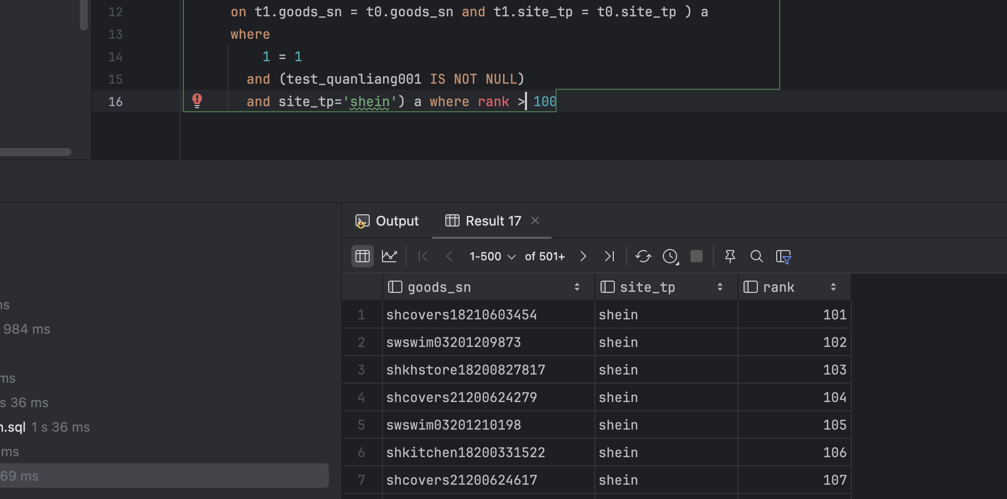The height and width of the screenshot is (499, 1007).
Task: Click the 'shein' string literal in editor
Action: coord(370,102)
